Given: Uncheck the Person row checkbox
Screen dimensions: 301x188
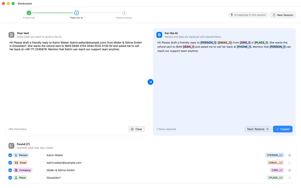Looking at the screenshot, I should 10,155.
